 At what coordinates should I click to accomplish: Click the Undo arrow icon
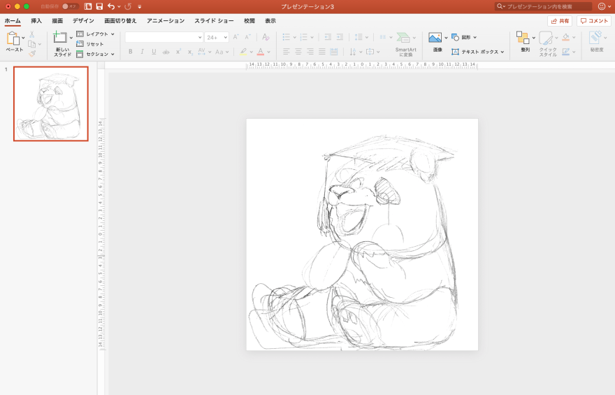tap(111, 6)
